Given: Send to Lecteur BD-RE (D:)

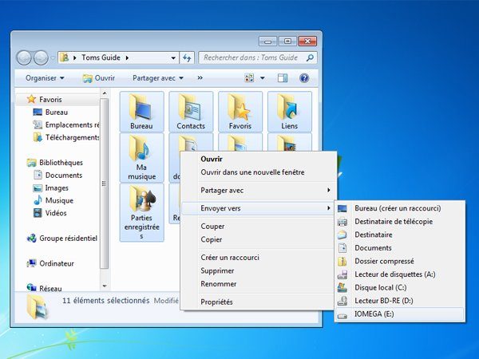Looking at the screenshot, I should point(400,301).
